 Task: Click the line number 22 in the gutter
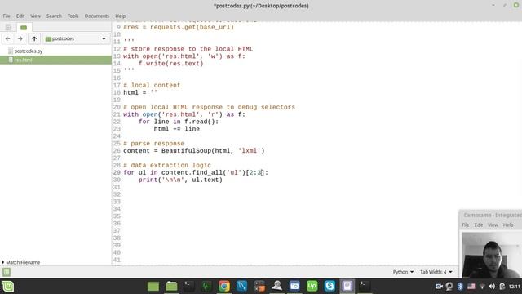click(x=117, y=122)
